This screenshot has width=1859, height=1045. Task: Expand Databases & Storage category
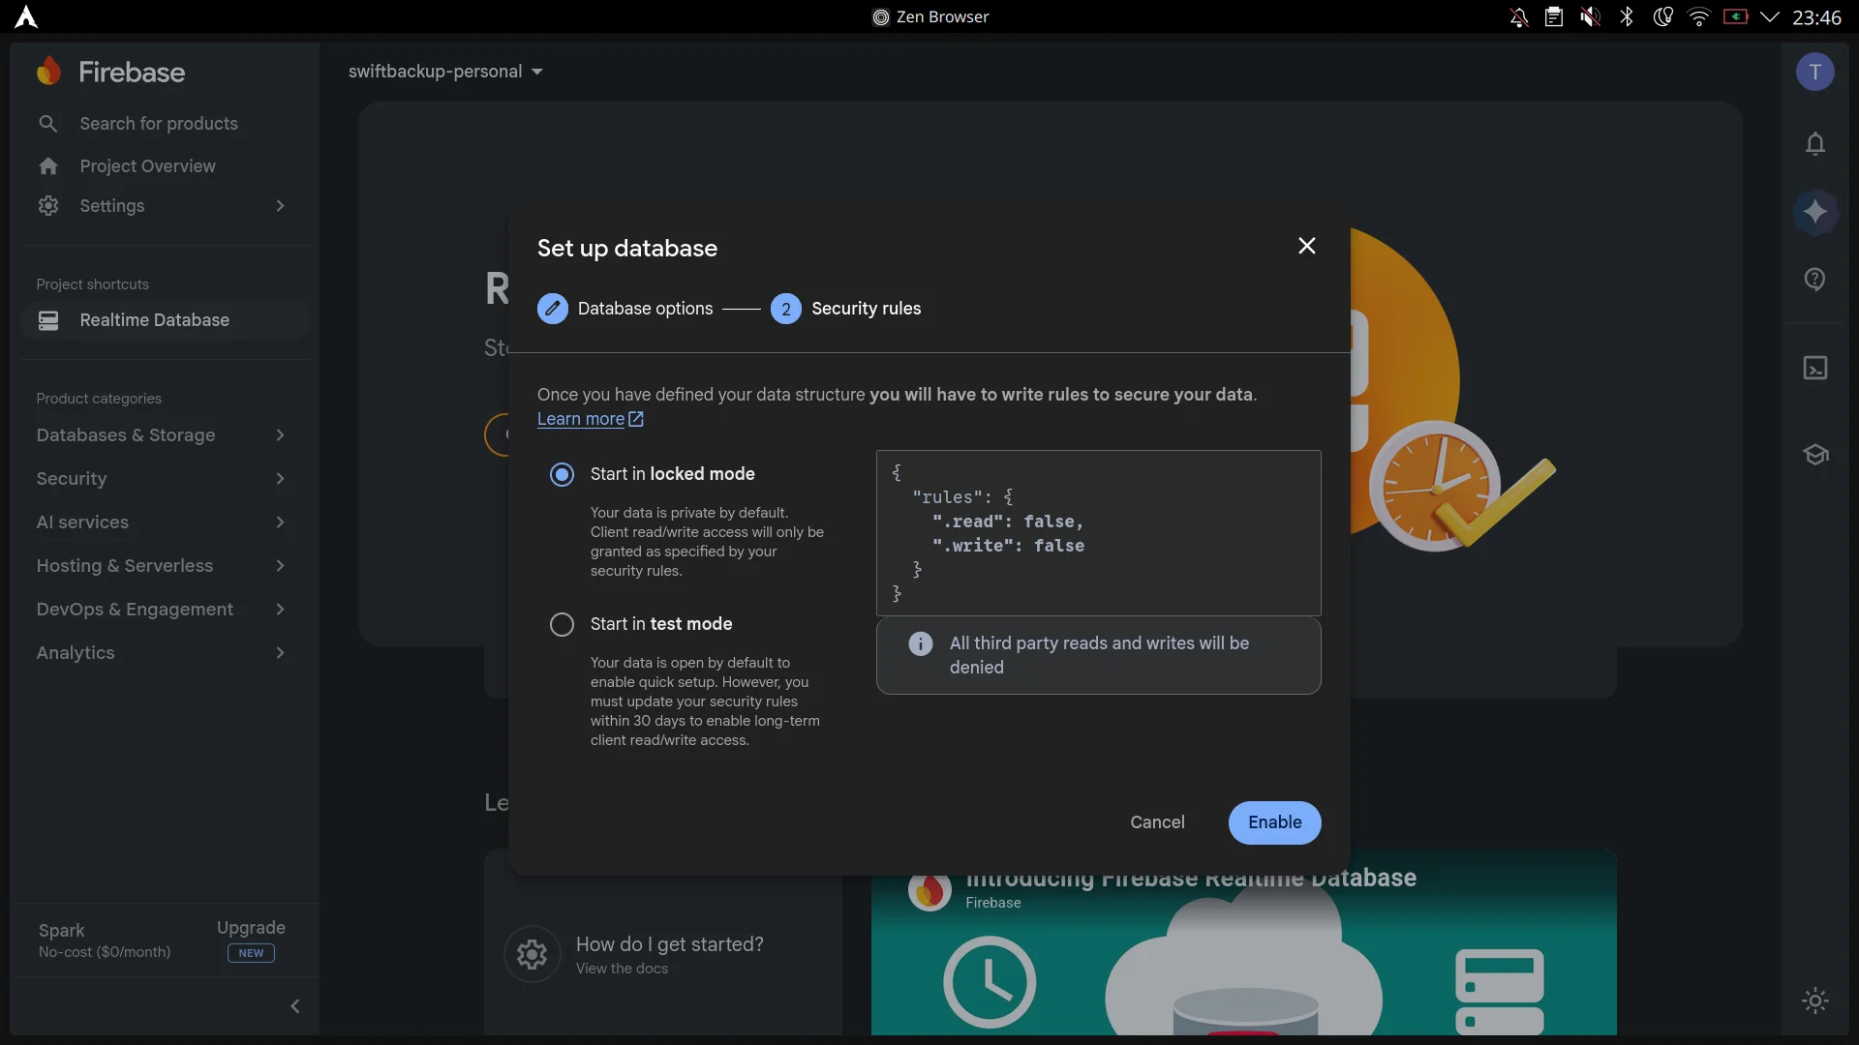(161, 435)
